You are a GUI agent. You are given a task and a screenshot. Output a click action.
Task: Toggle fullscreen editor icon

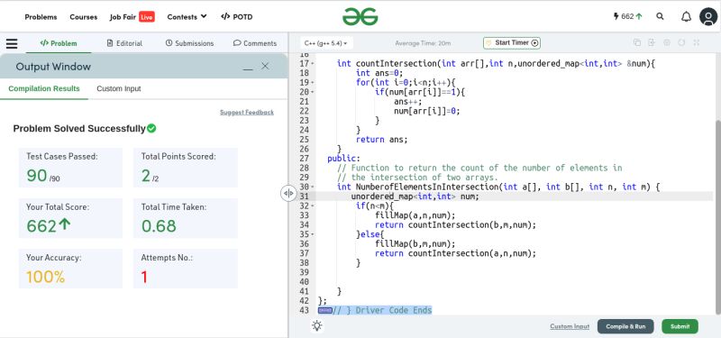click(696, 42)
